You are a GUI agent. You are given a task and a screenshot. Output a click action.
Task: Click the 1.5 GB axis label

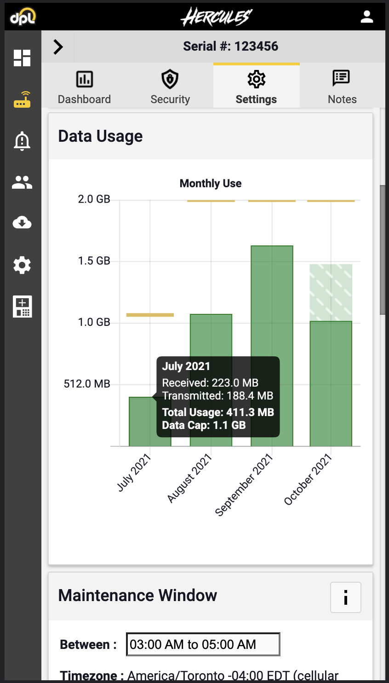click(x=94, y=261)
